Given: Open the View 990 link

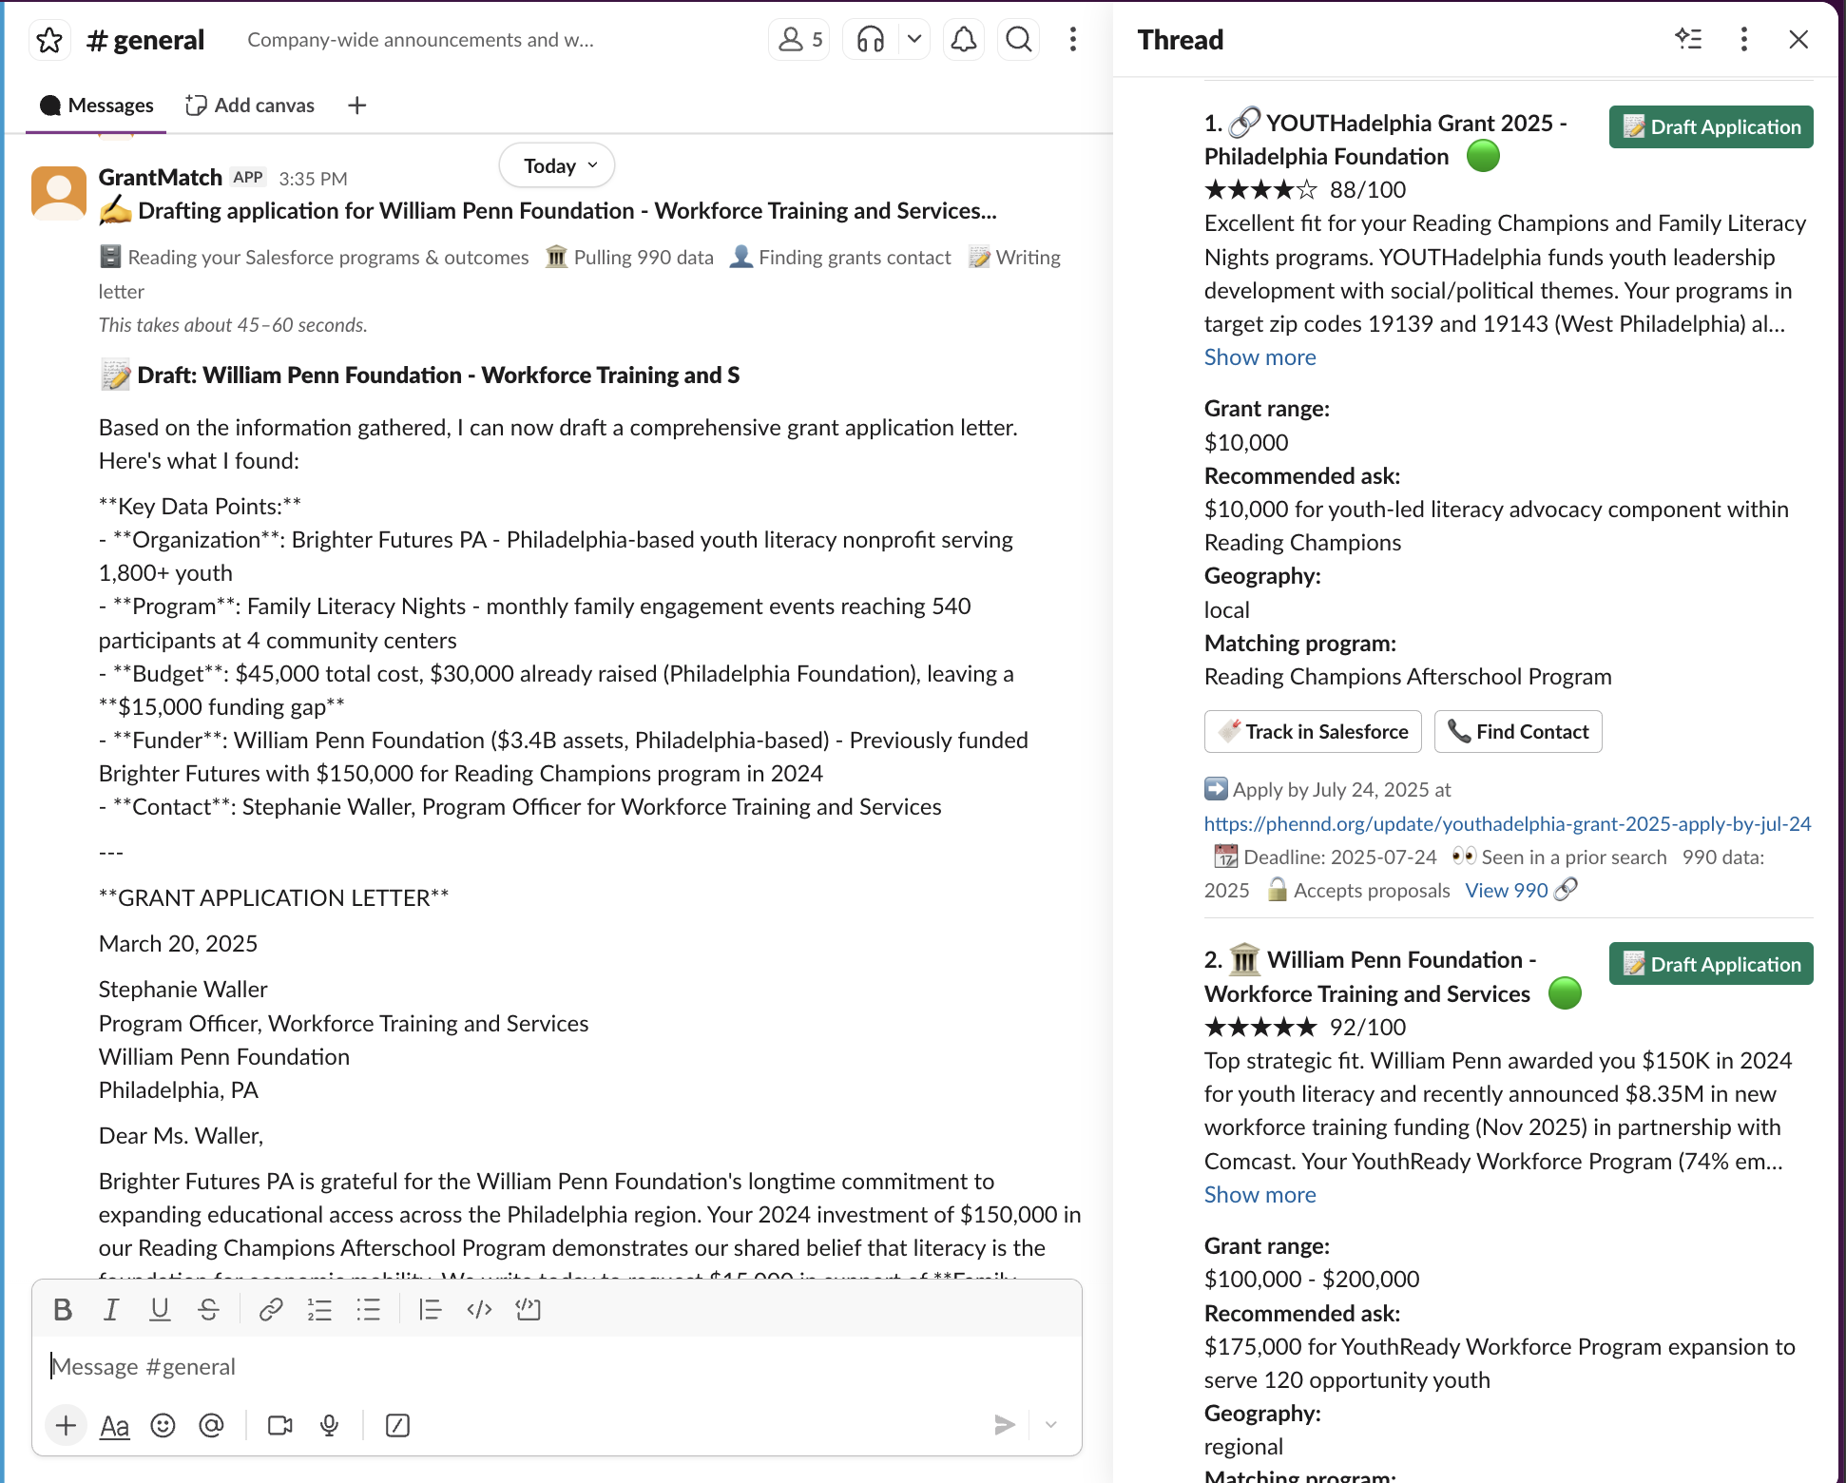Looking at the screenshot, I should point(1507,891).
